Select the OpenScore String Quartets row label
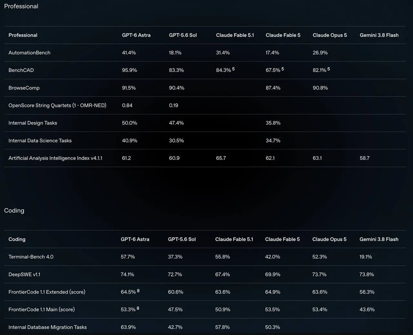The height and width of the screenshot is (335, 413). [57, 105]
